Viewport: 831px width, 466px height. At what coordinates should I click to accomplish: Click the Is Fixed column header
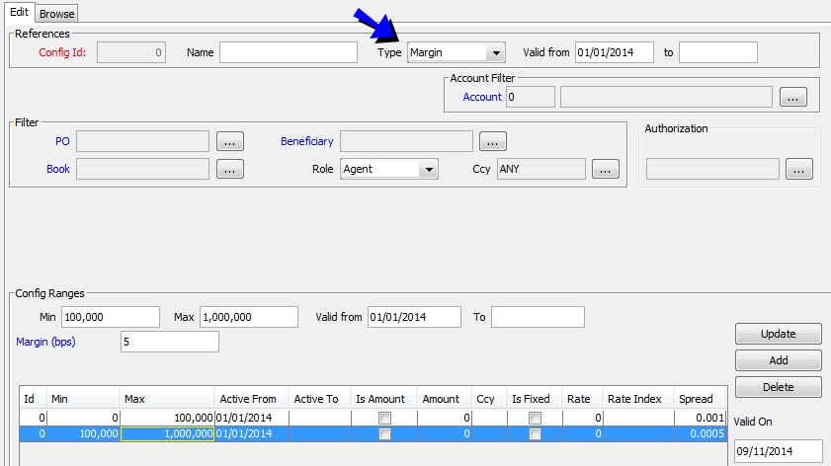tap(535, 399)
